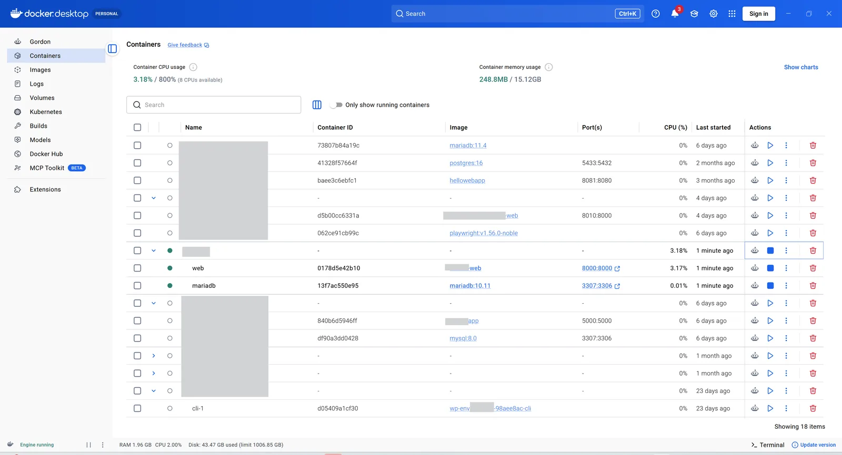The height and width of the screenshot is (455, 842).
Task: Open port 8000:8000 link for web
Action: [x=601, y=268]
